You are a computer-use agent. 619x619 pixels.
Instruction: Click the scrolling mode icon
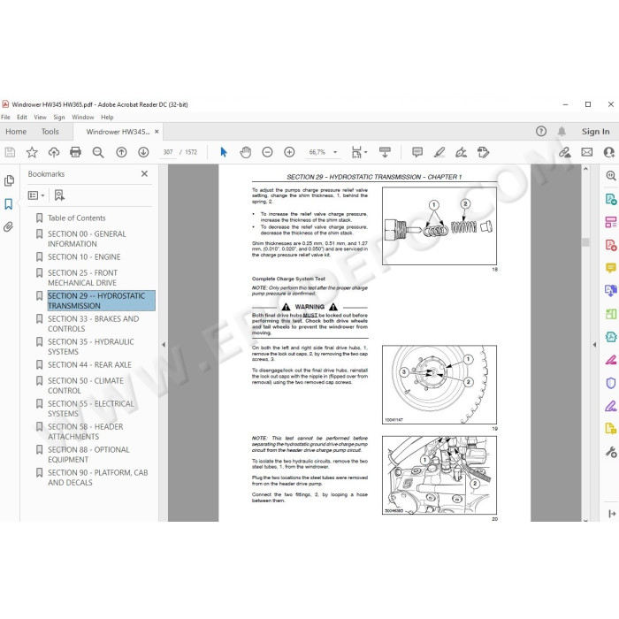click(x=385, y=152)
